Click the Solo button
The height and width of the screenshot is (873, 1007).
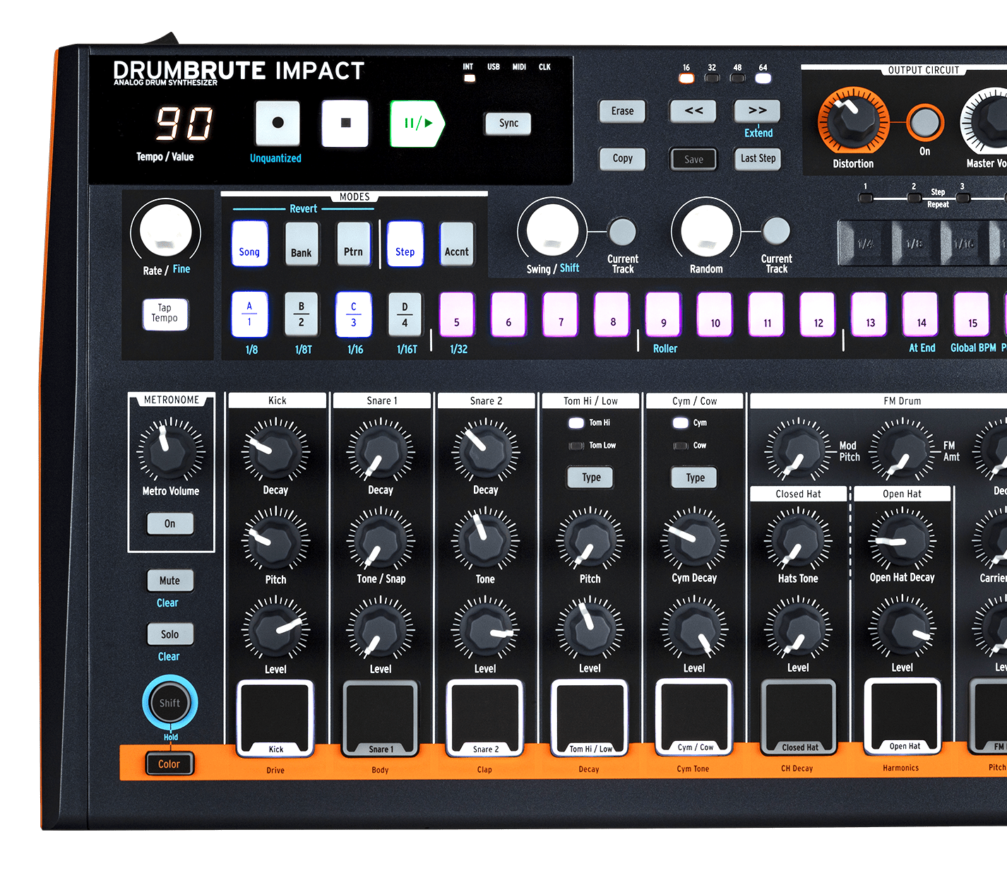point(169,634)
